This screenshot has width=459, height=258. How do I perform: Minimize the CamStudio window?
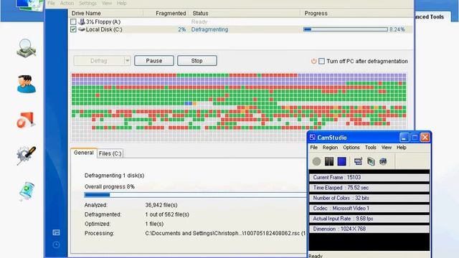pos(404,137)
